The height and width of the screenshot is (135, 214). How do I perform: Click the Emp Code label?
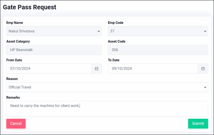(116, 23)
